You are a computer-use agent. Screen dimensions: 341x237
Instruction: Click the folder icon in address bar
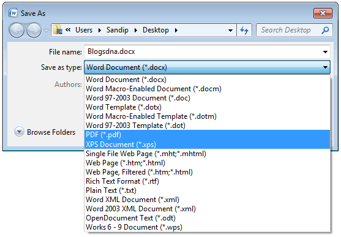point(58,30)
